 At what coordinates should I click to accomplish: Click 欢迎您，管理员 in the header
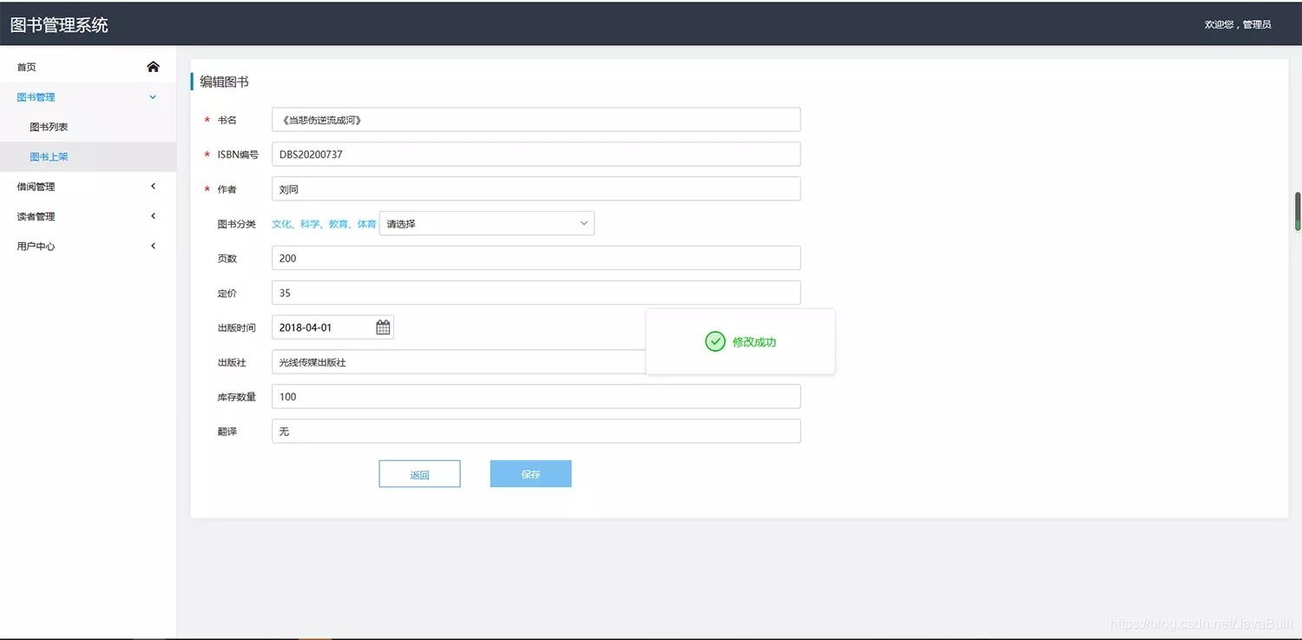pos(1238,24)
